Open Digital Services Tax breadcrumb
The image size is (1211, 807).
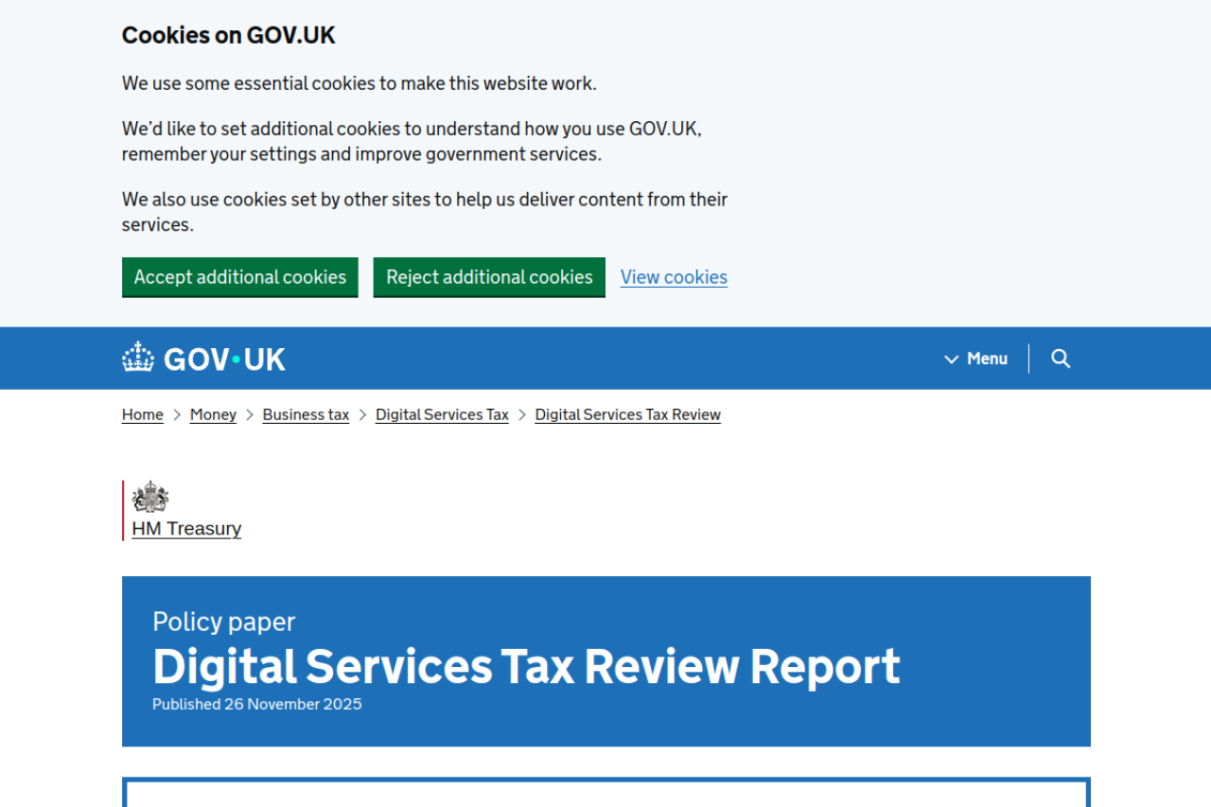click(x=442, y=414)
